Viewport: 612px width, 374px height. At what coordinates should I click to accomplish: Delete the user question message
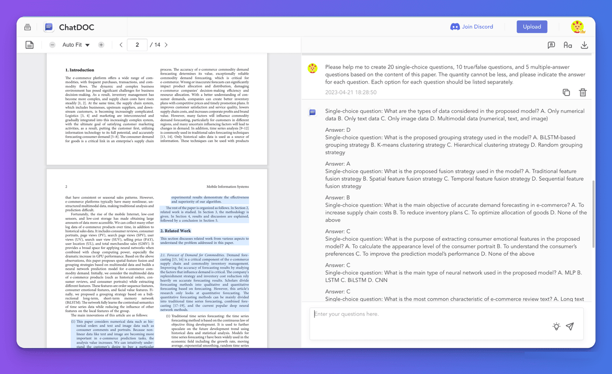[583, 92]
